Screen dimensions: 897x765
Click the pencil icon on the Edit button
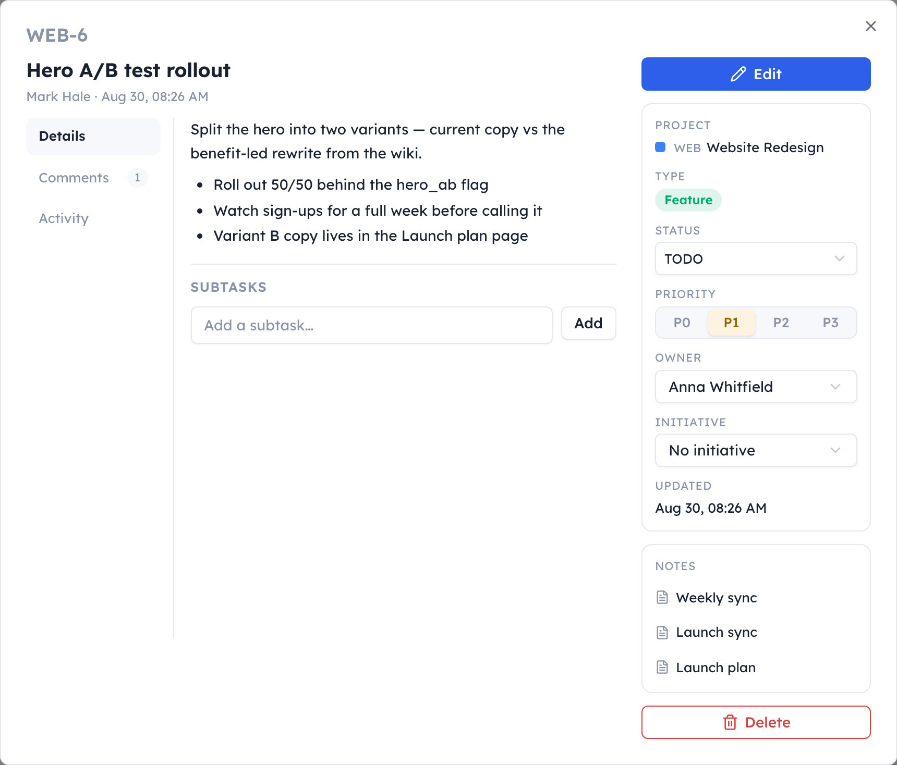[x=738, y=74]
